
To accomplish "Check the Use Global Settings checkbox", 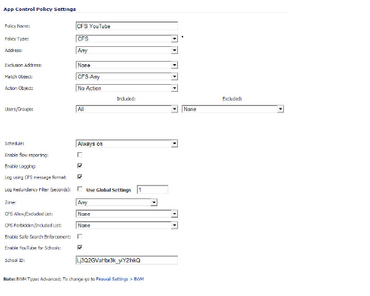I will [80, 189].
